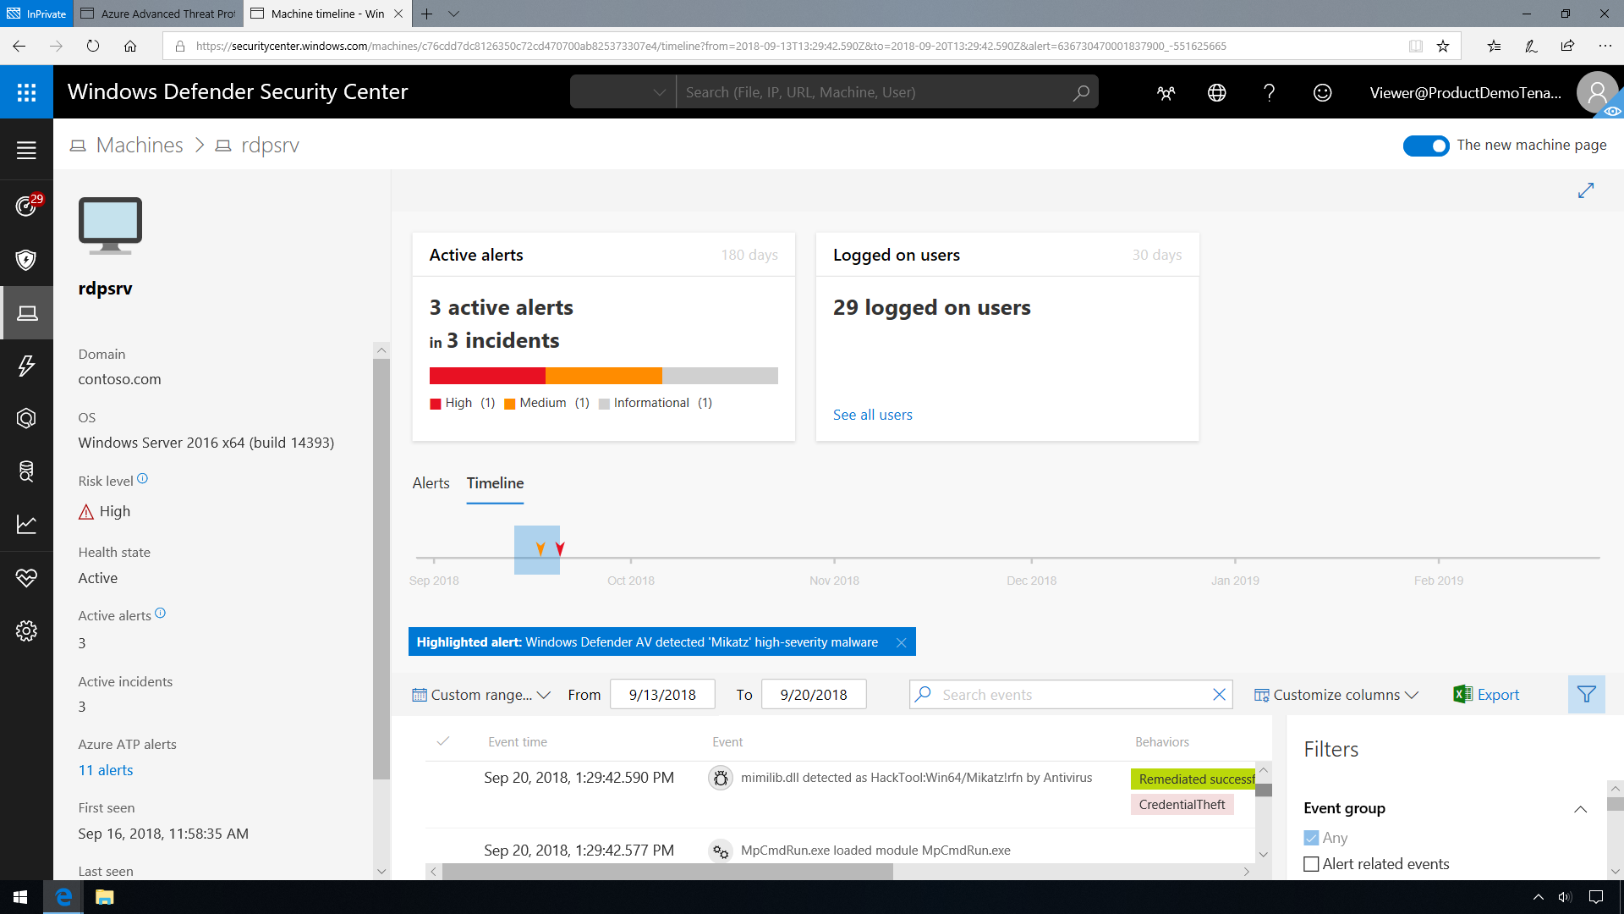Screen dimensions: 1624x914
Task: Check the Alert related events checkbox
Action: click(1312, 864)
